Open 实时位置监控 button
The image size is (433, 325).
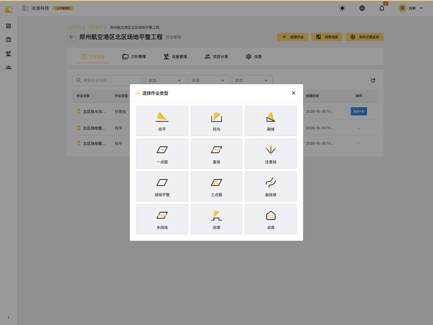[x=365, y=37]
